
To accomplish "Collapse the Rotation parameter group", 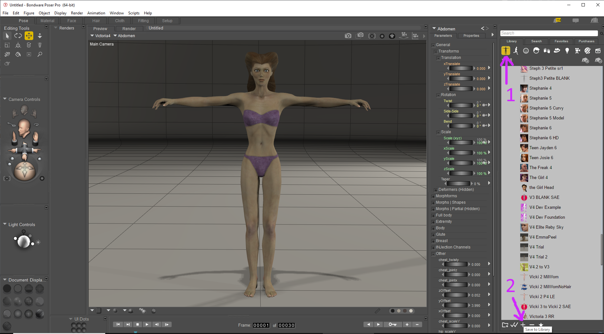I will (438, 95).
